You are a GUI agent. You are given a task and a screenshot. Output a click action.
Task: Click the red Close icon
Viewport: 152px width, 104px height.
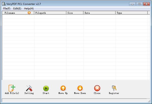point(97,88)
